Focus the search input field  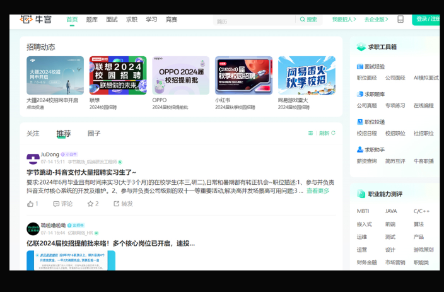click(x=254, y=20)
